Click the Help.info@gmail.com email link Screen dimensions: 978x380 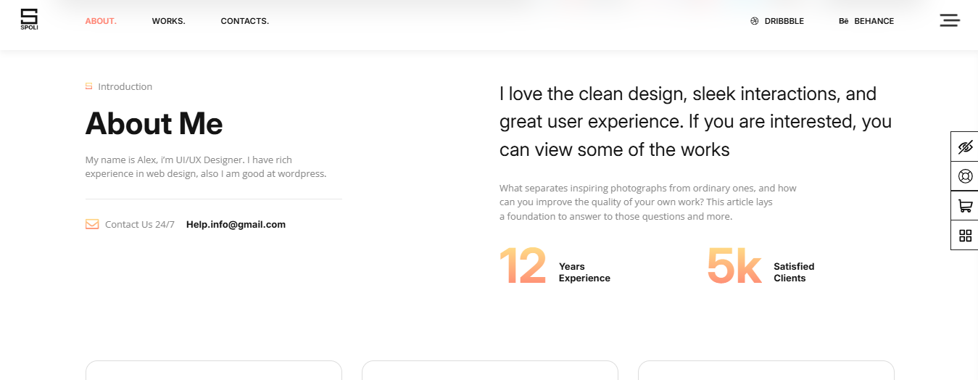pyautogui.click(x=236, y=224)
